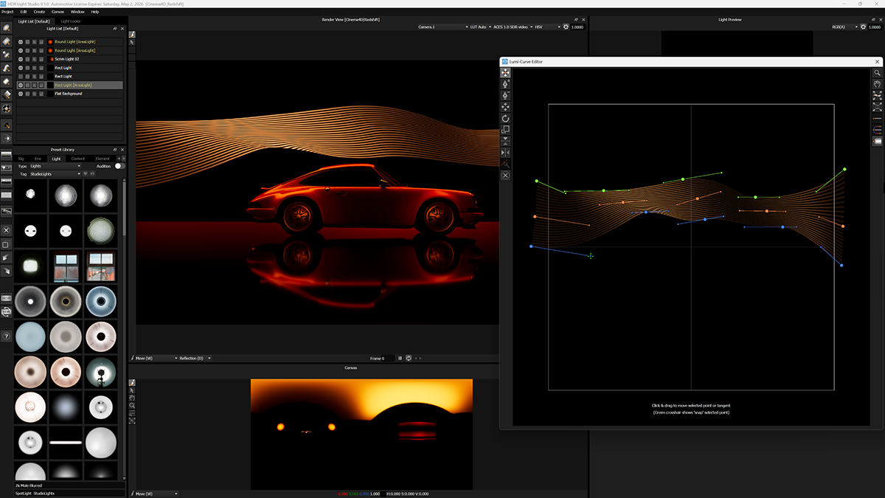Pause render playback
The height and width of the screenshot is (498, 885).
(x=400, y=358)
